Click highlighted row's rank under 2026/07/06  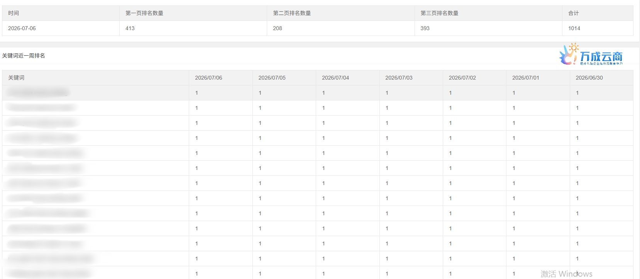point(196,93)
